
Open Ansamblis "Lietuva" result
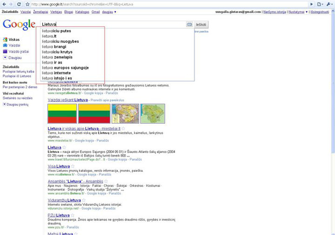pyautogui.click(x=75, y=181)
